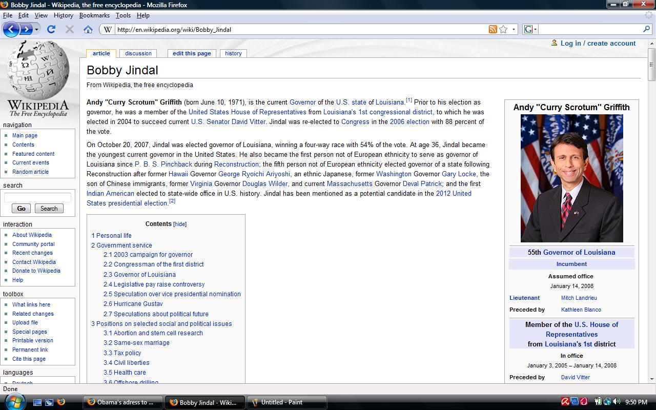Open the Bookmarks menu
656x410 pixels.
point(94,15)
